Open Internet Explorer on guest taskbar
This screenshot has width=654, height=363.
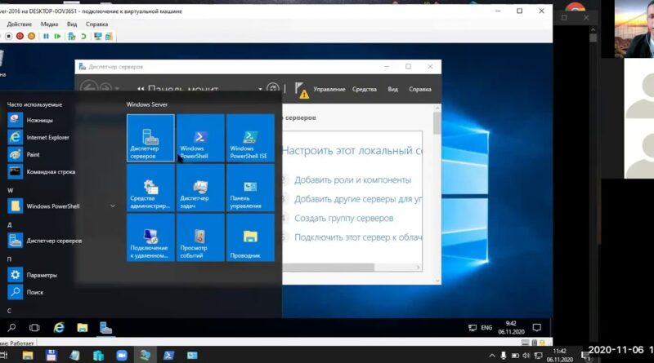pyautogui.click(x=59, y=328)
